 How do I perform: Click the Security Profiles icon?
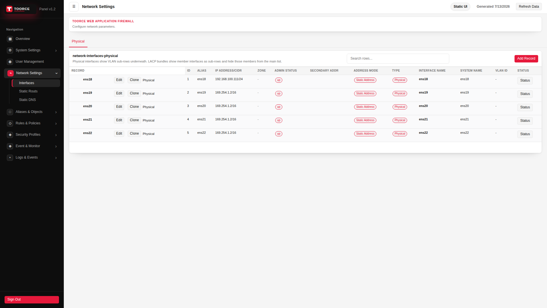coord(10,135)
